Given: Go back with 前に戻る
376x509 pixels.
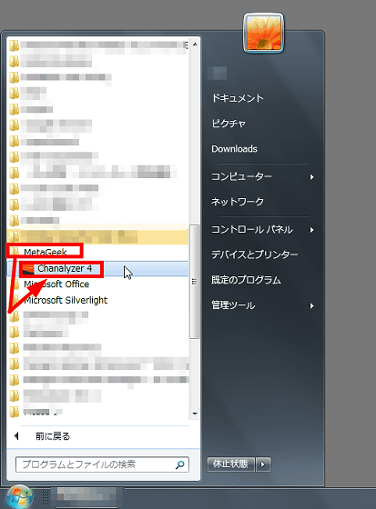Looking at the screenshot, I should coord(52,436).
